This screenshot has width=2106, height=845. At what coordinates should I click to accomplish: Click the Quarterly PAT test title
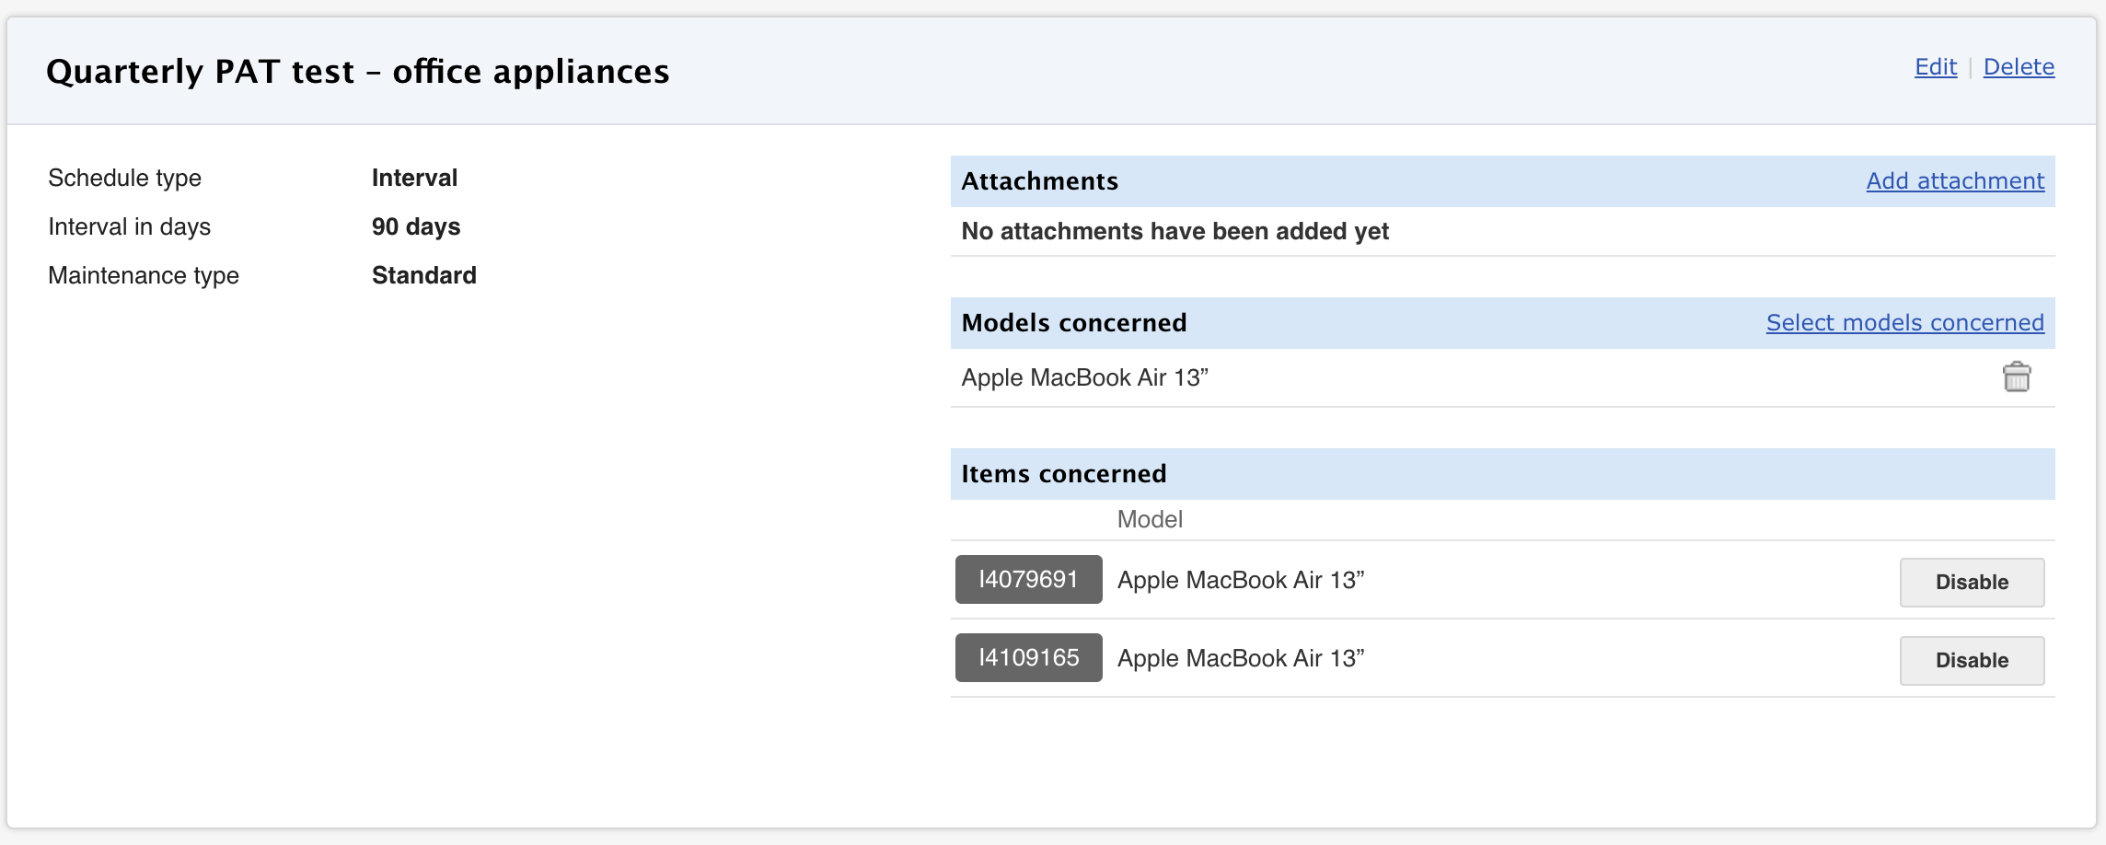[x=357, y=72]
